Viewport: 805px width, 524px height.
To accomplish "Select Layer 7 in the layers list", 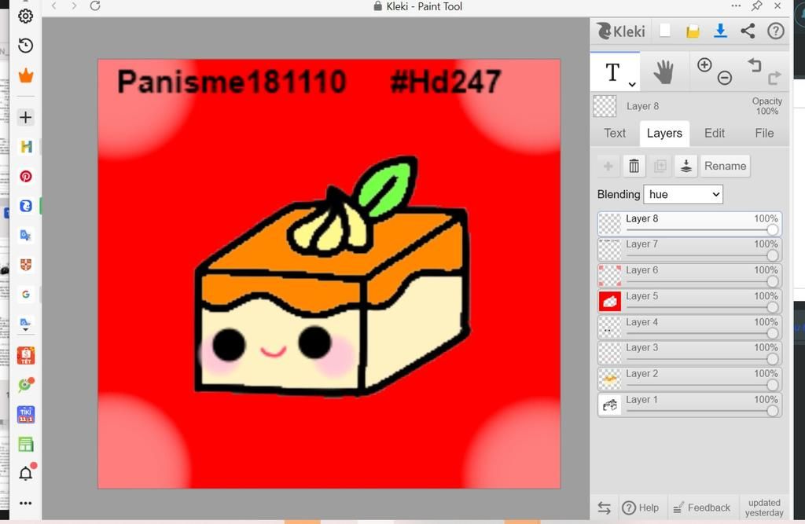I will [x=689, y=249].
